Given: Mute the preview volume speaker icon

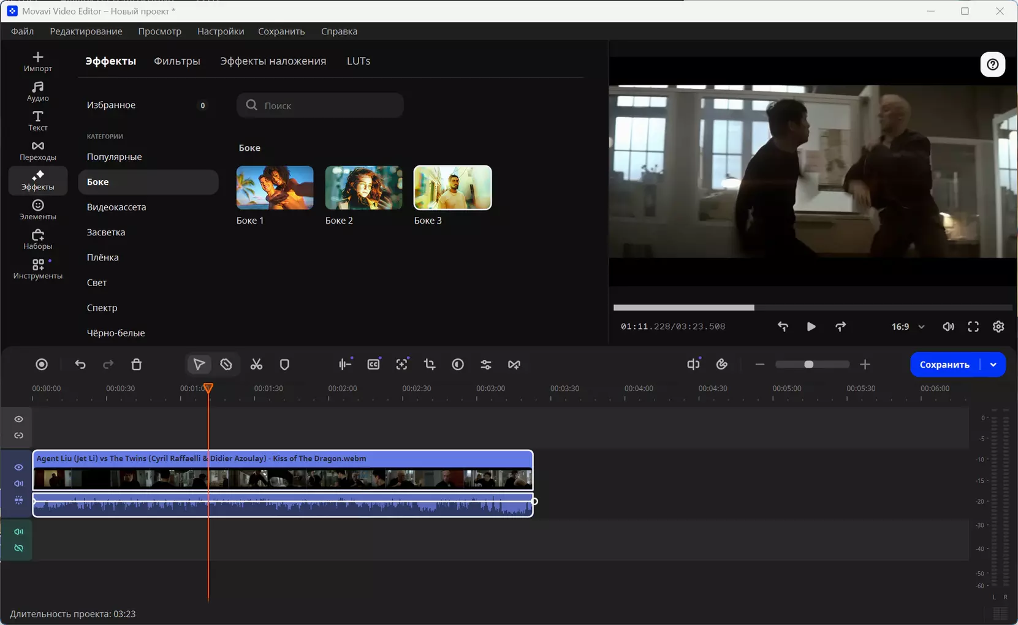Looking at the screenshot, I should point(948,327).
